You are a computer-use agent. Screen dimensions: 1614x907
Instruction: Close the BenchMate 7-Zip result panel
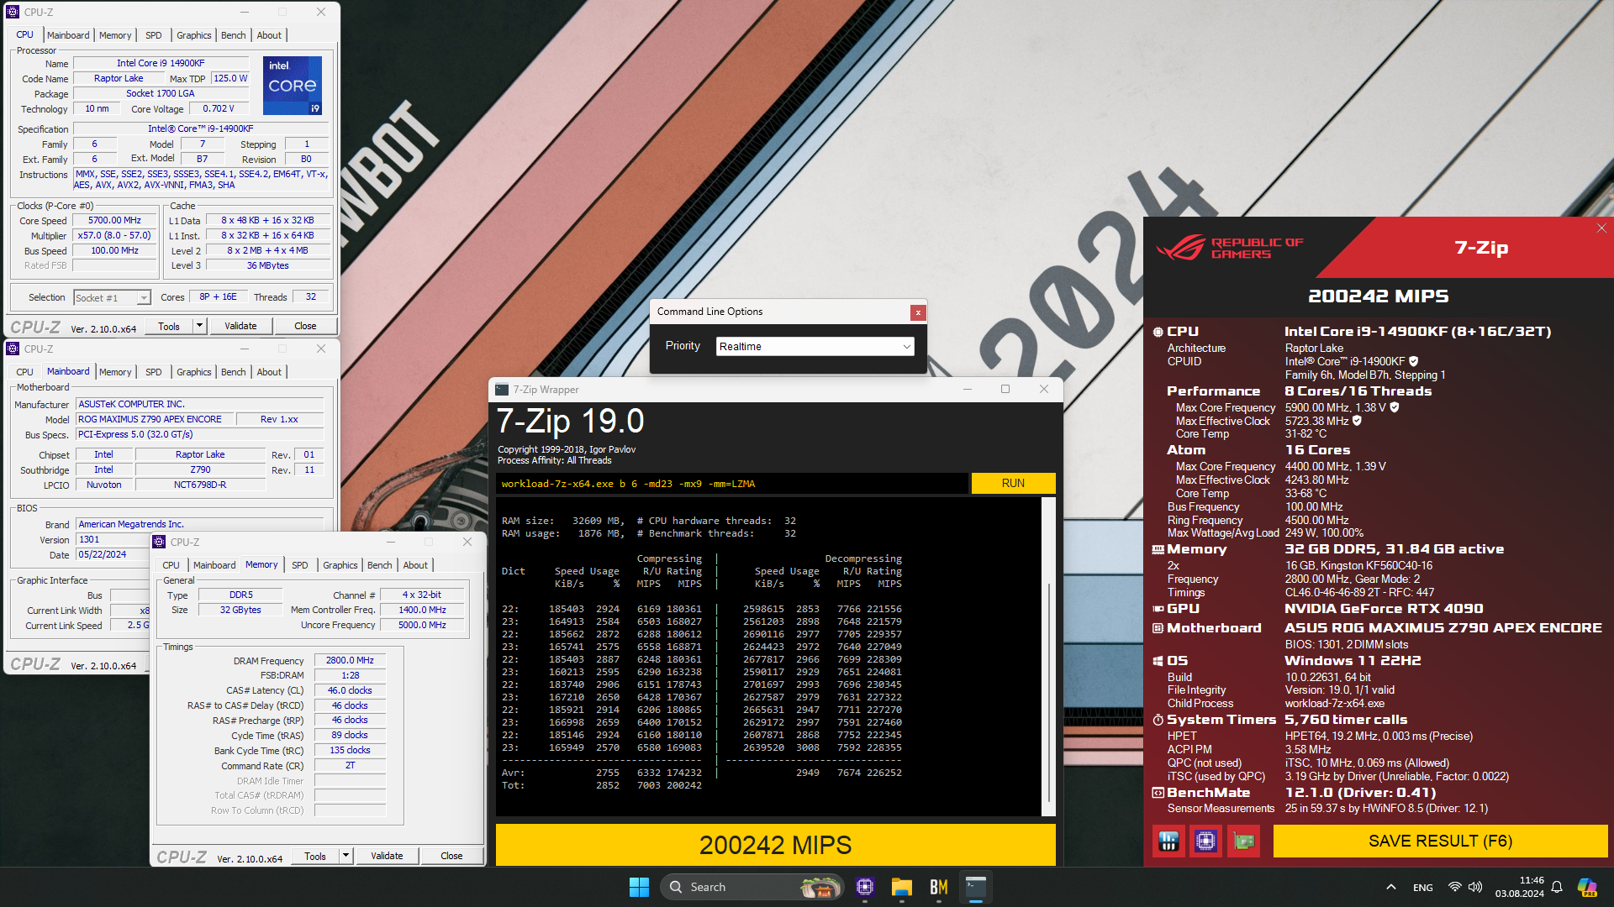(1601, 228)
